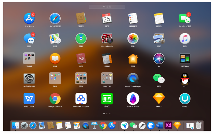Open the Notes (备忘录) app in Launchpad
The width and height of the screenshot is (214, 135).
(x=159, y=18)
